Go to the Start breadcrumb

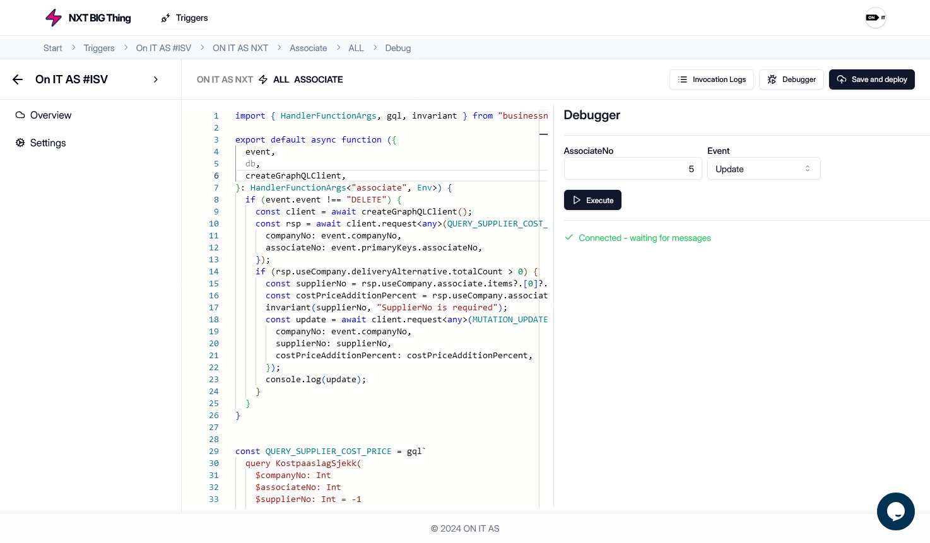coord(53,48)
